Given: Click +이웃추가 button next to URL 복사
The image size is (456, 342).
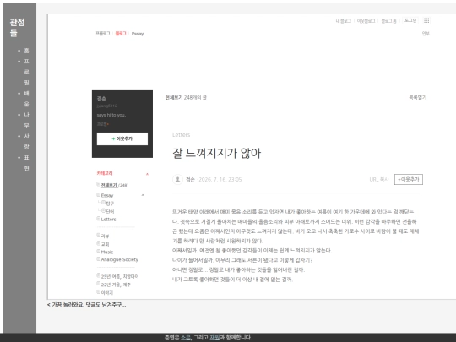Looking at the screenshot, I should pyautogui.click(x=409, y=179).
